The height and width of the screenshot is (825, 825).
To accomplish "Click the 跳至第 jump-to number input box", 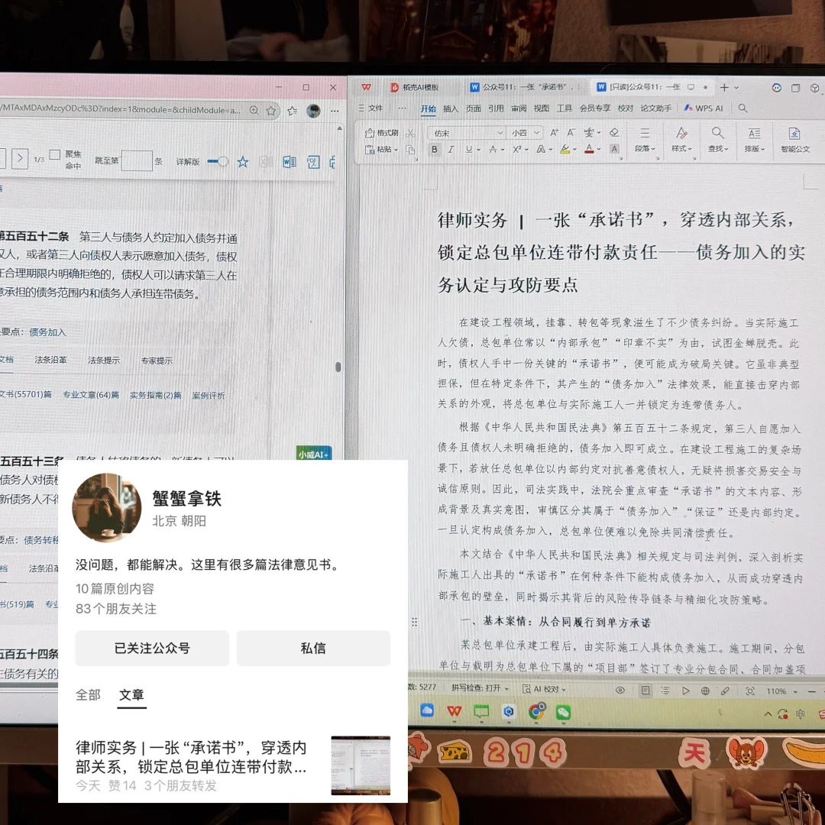I will point(137,160).
